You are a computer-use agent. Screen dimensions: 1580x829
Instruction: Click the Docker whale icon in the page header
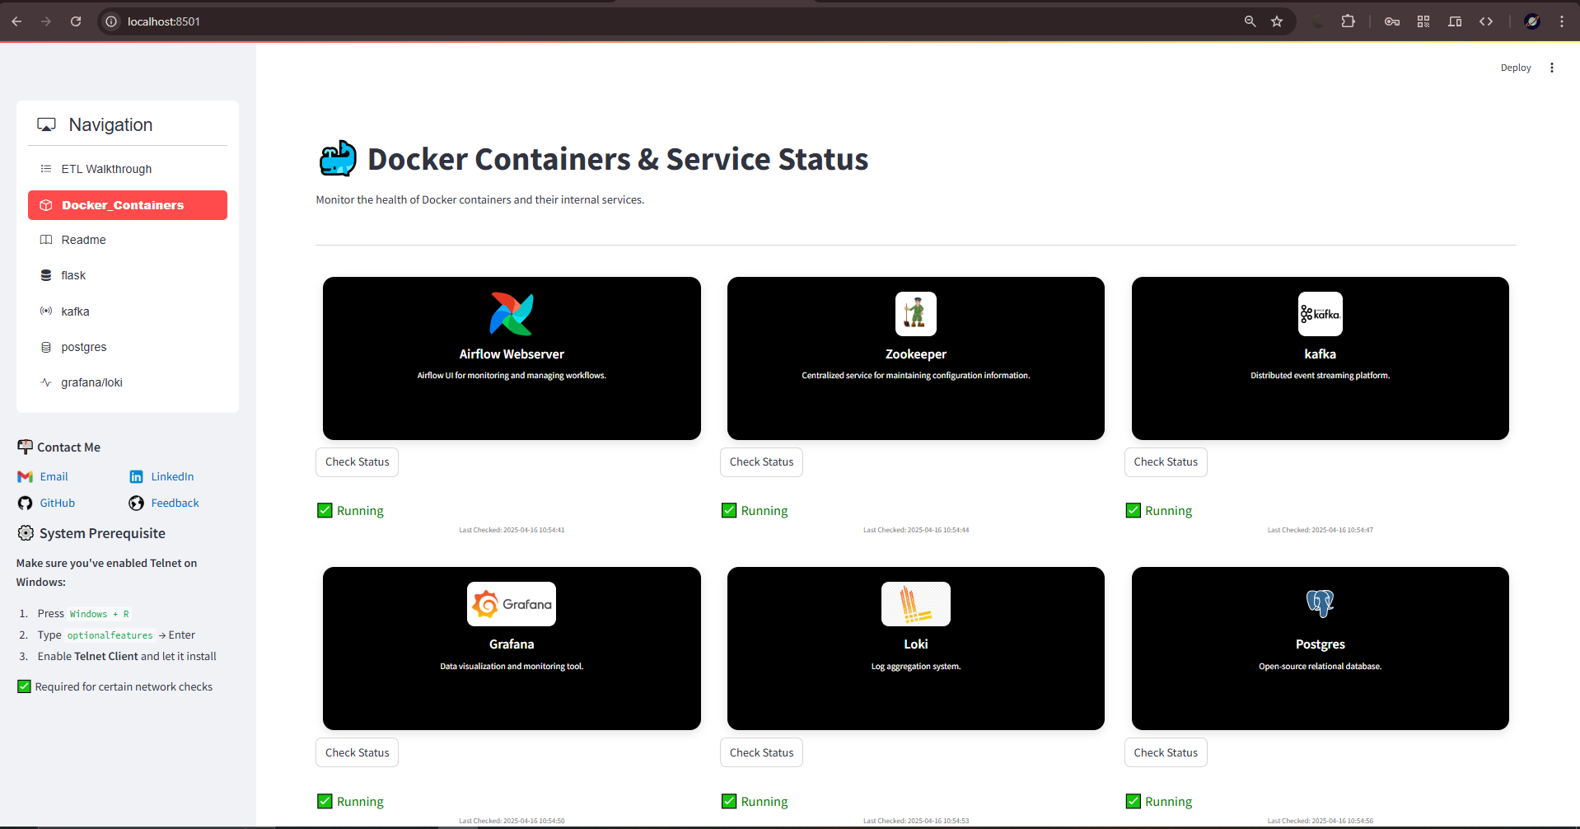[x=336, y=158]
